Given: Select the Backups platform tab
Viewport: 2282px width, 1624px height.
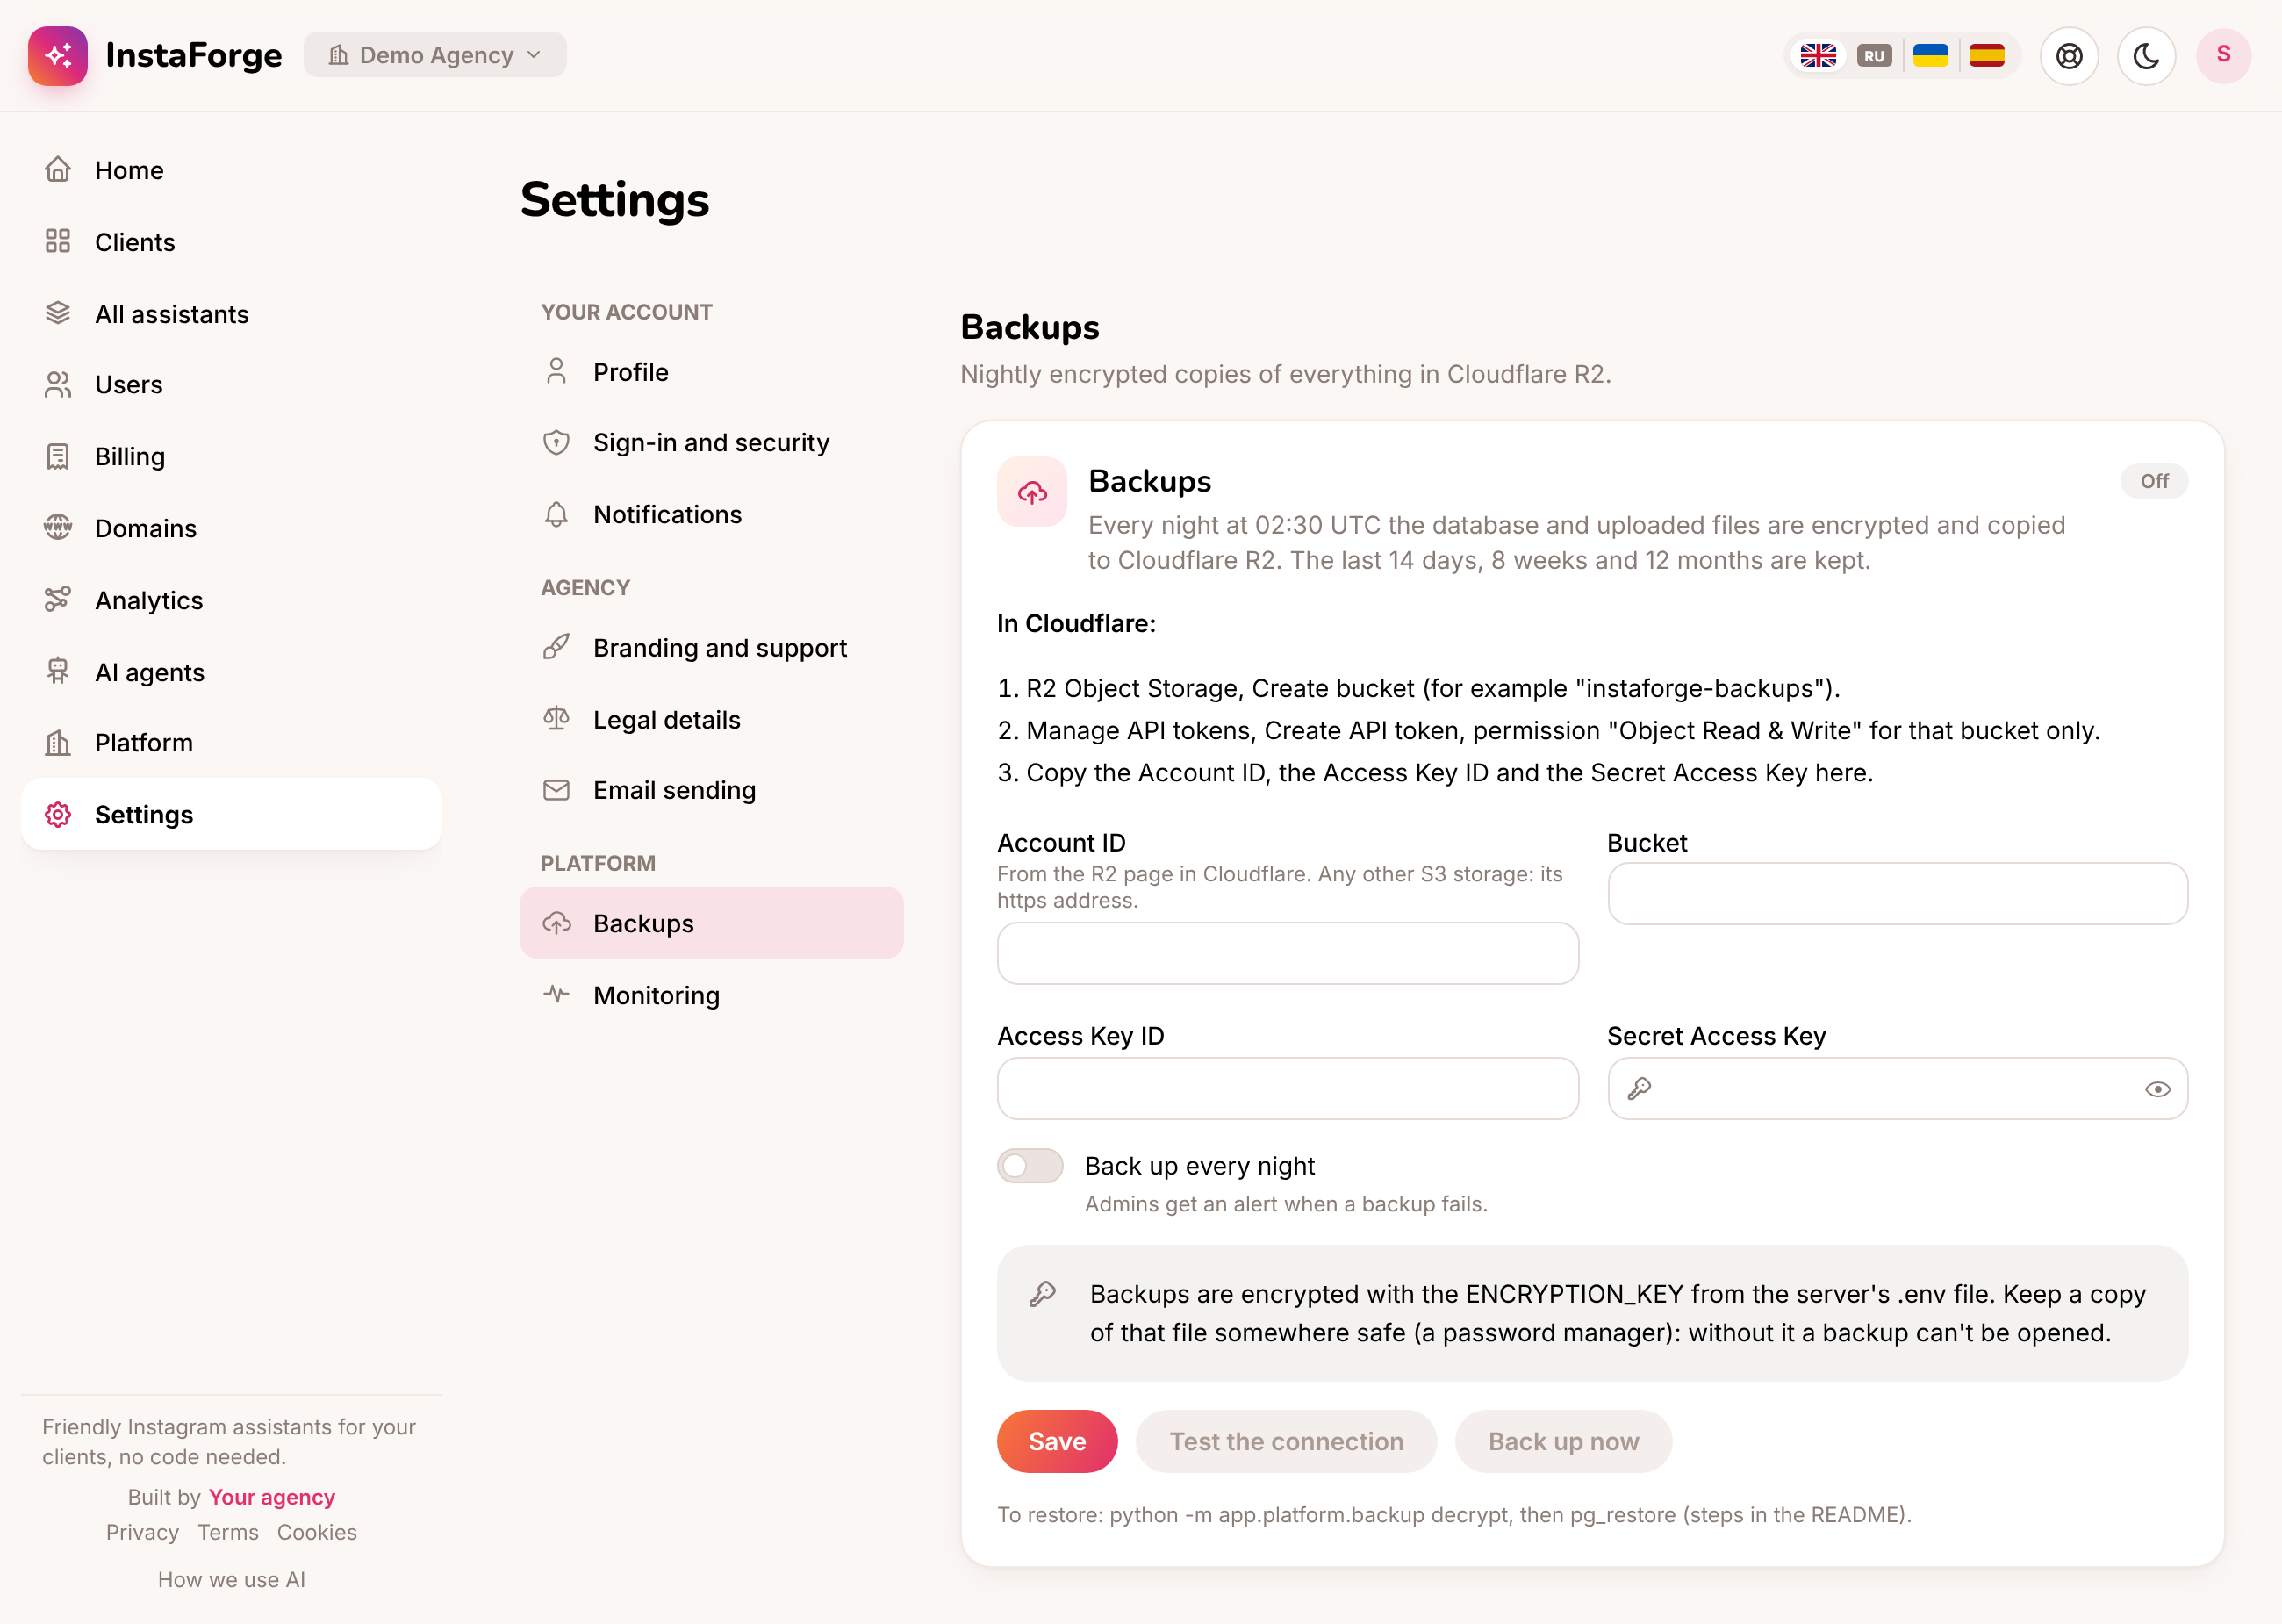Looking at the screenshot, I should [x=712, y=923].
